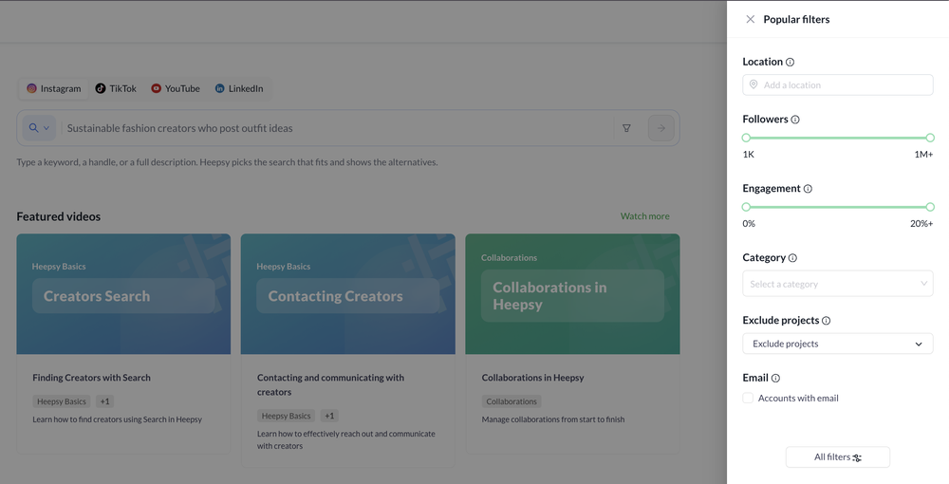
Task: Click the Engagement info icon
Action: (808, 189)
